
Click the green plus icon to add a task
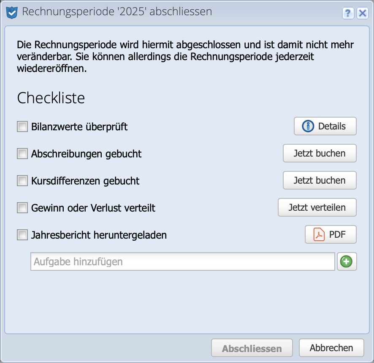[347, 261]
